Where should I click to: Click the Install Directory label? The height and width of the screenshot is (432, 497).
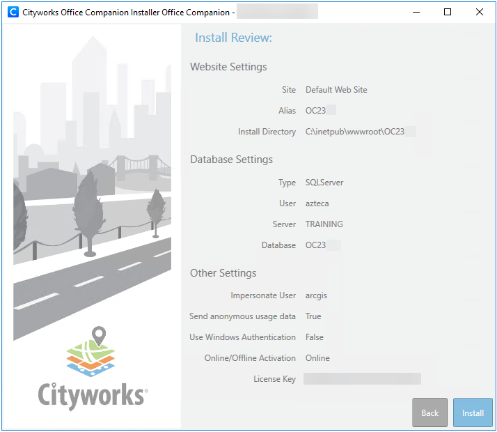coord(267,132)
